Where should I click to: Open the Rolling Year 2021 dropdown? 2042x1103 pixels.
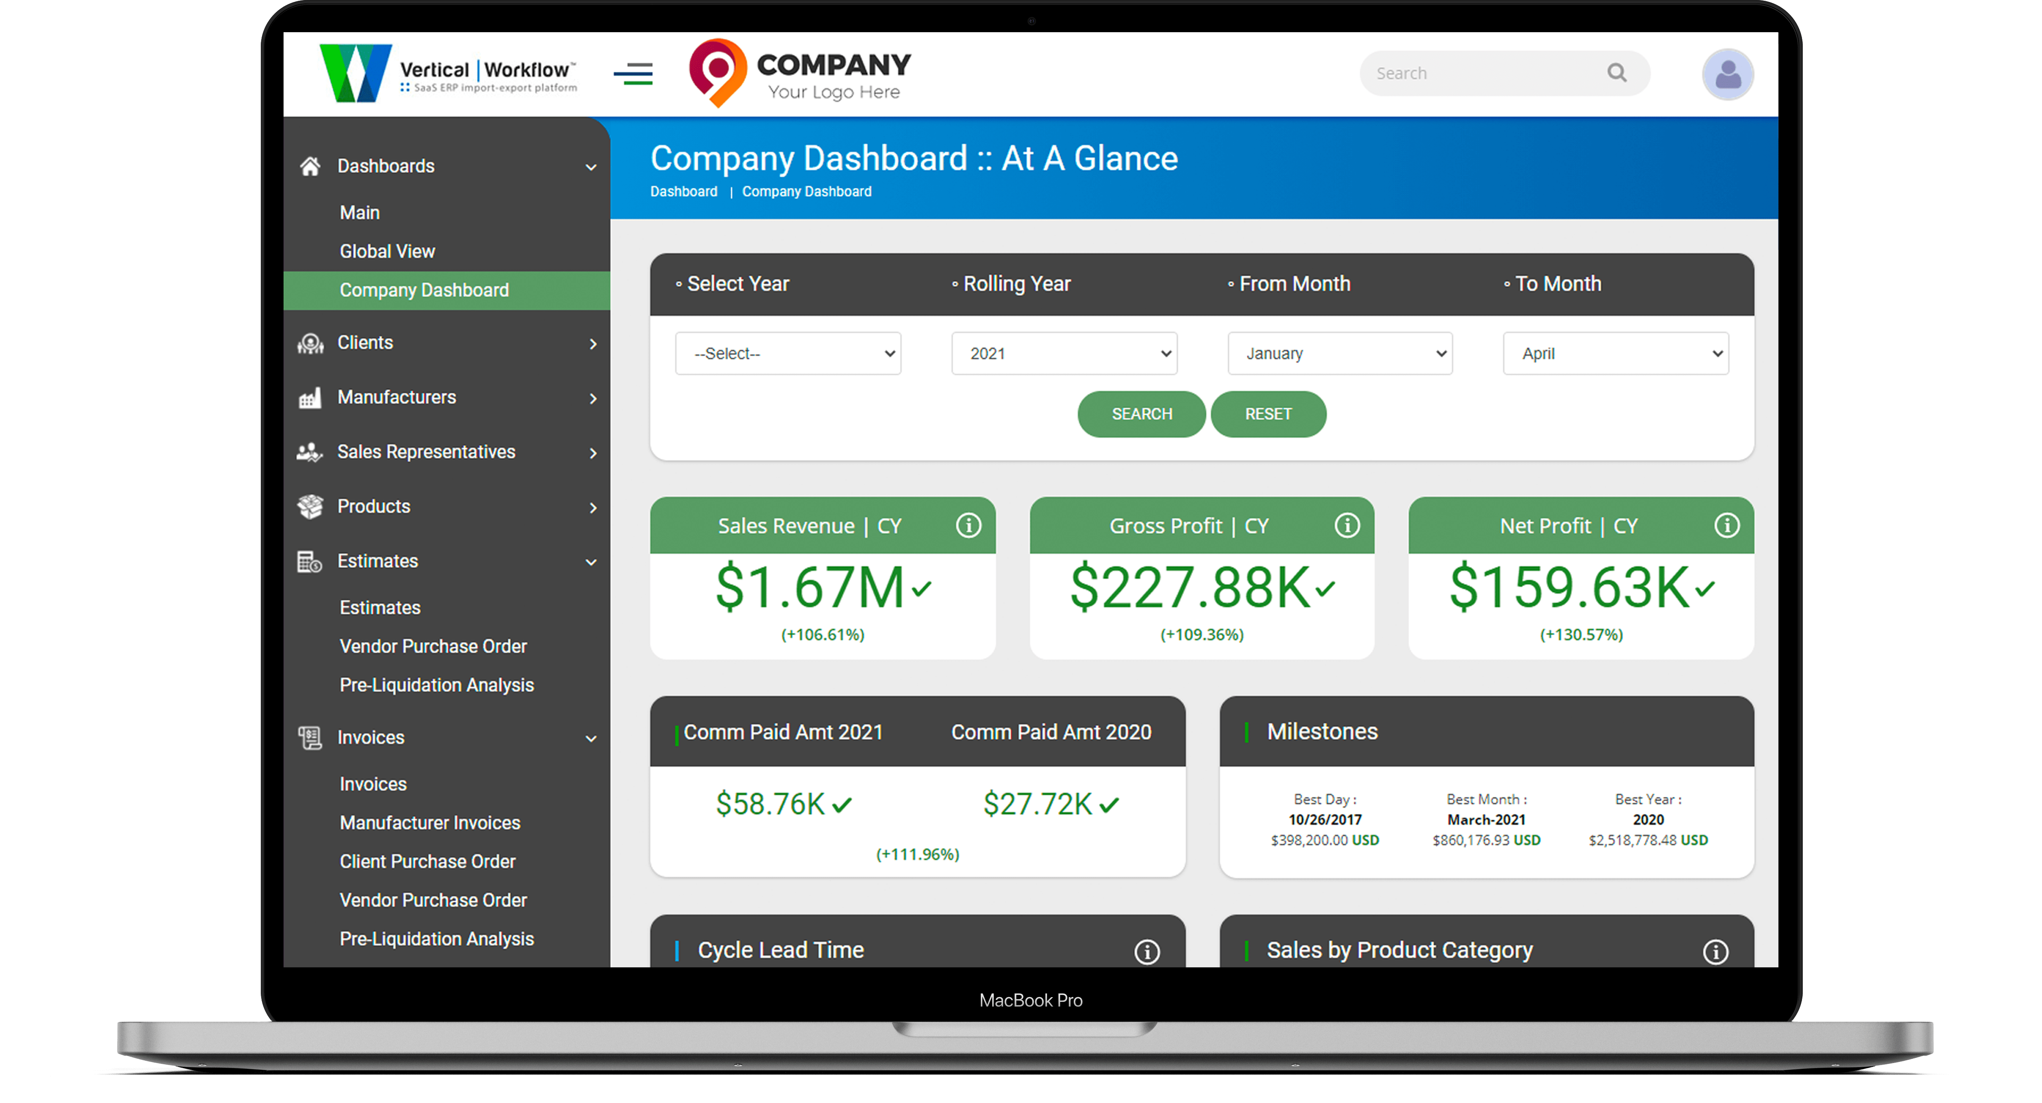pyautogui.click(x=1064, y=354)
